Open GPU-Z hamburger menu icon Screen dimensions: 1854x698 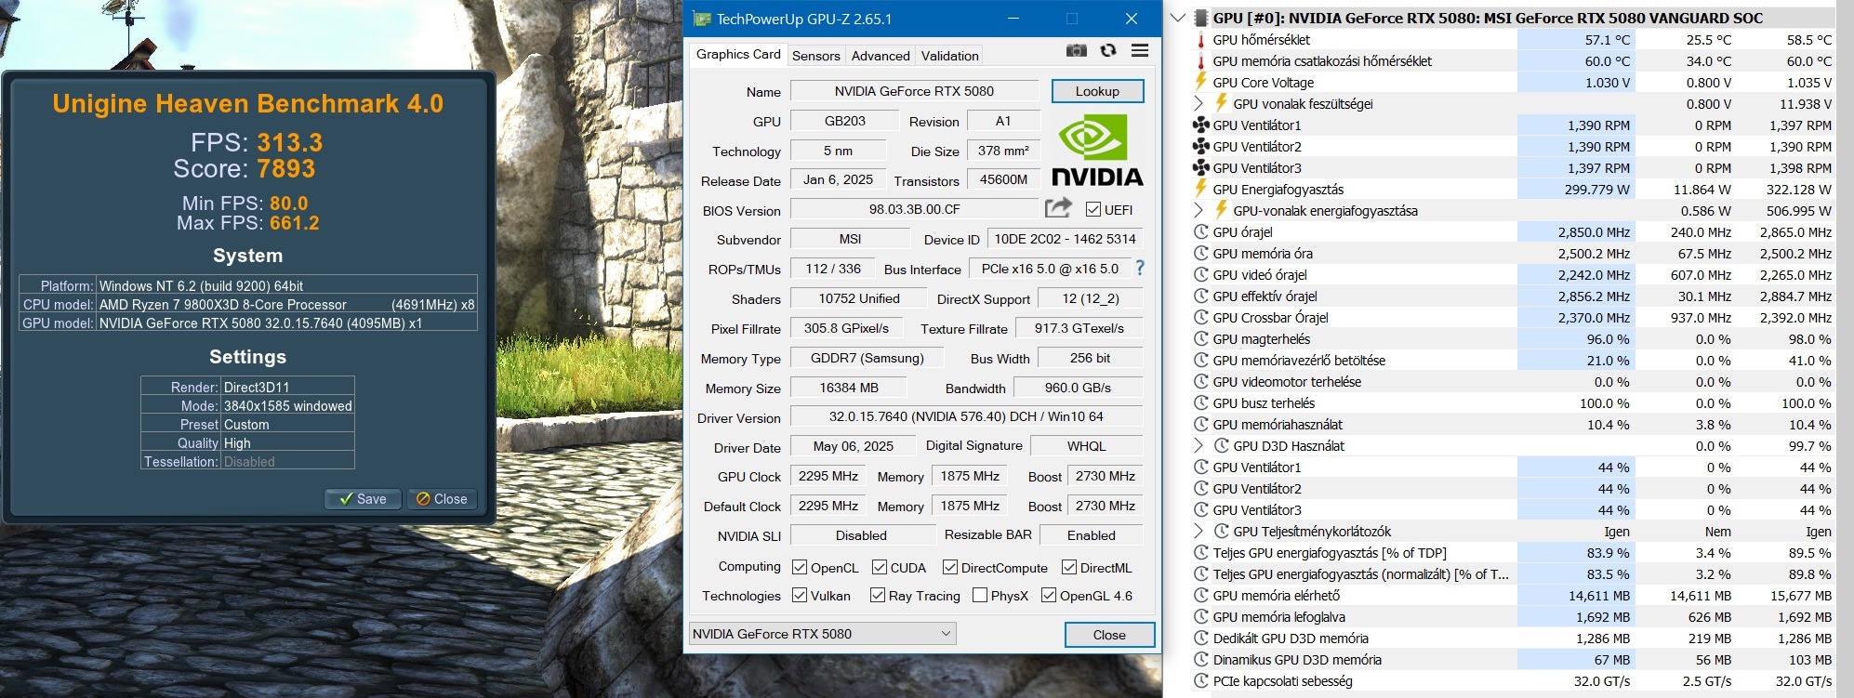(1140, 50)
